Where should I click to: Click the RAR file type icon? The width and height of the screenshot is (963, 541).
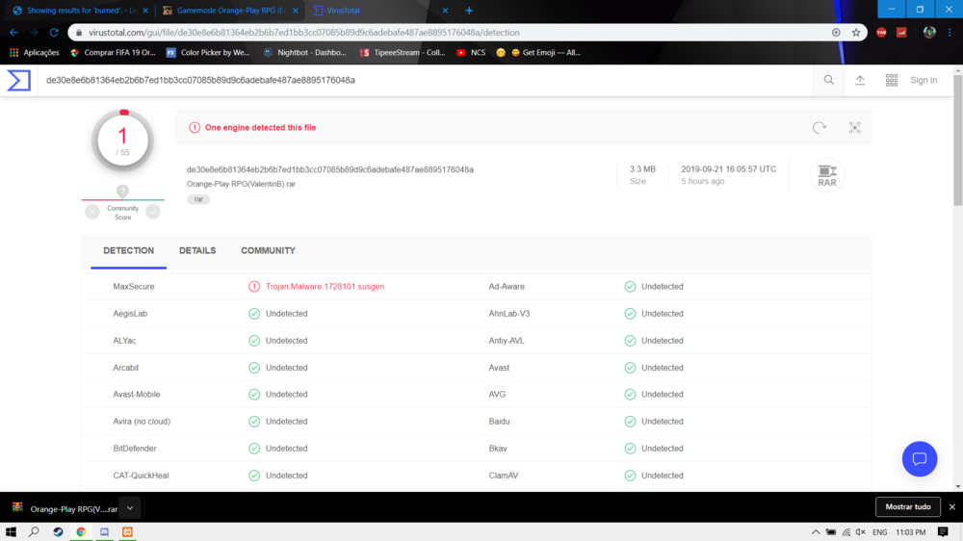[x=826, y=175]
